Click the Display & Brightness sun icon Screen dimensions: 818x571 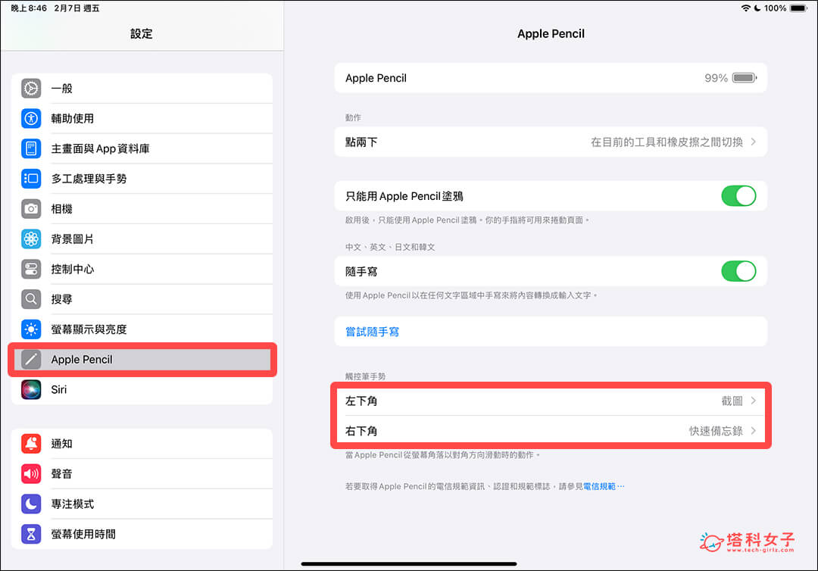point(31,329)
